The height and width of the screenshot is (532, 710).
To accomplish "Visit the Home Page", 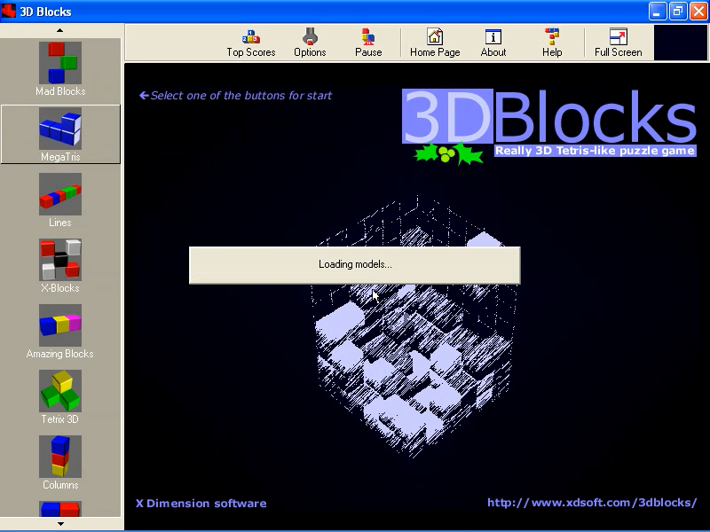I will (x=434, y=42).
